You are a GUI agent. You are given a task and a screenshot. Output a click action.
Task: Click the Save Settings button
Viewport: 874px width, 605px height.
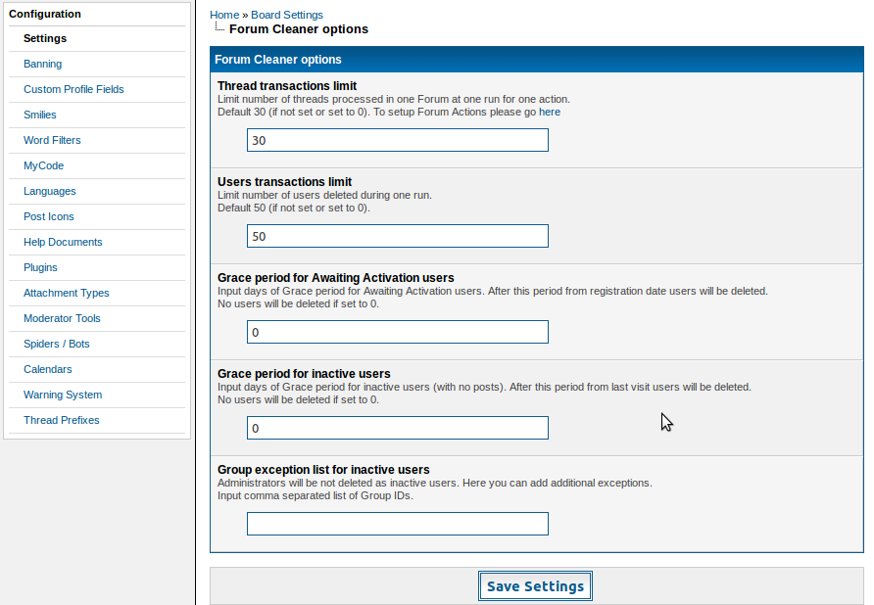tap(535, 586)
